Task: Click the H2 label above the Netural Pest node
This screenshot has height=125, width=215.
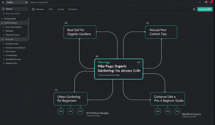Action: point(148,23)
